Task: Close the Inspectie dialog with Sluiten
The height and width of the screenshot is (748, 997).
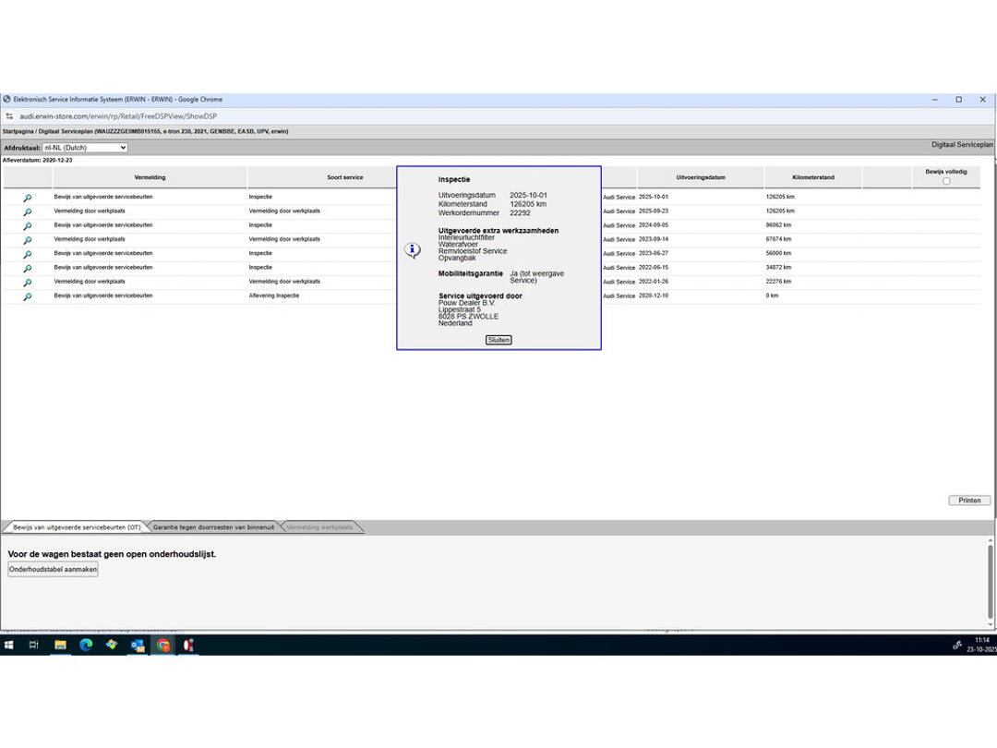Action: pos(498,340)
